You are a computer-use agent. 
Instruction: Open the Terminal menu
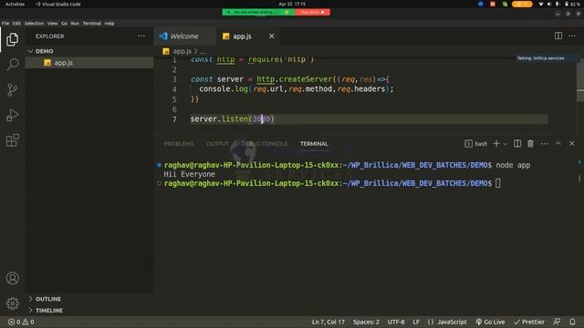pyautogui.click(x=91, y=23)
